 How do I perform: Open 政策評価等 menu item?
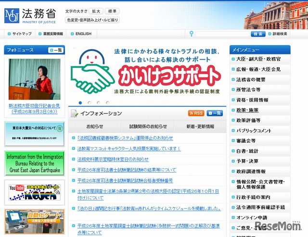click(260, 120)
